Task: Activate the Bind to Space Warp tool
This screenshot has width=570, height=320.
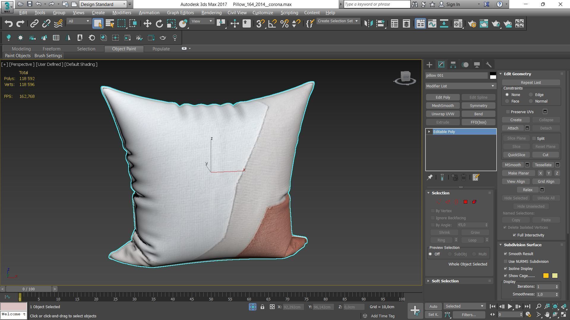Action: (x=58, y=24)
